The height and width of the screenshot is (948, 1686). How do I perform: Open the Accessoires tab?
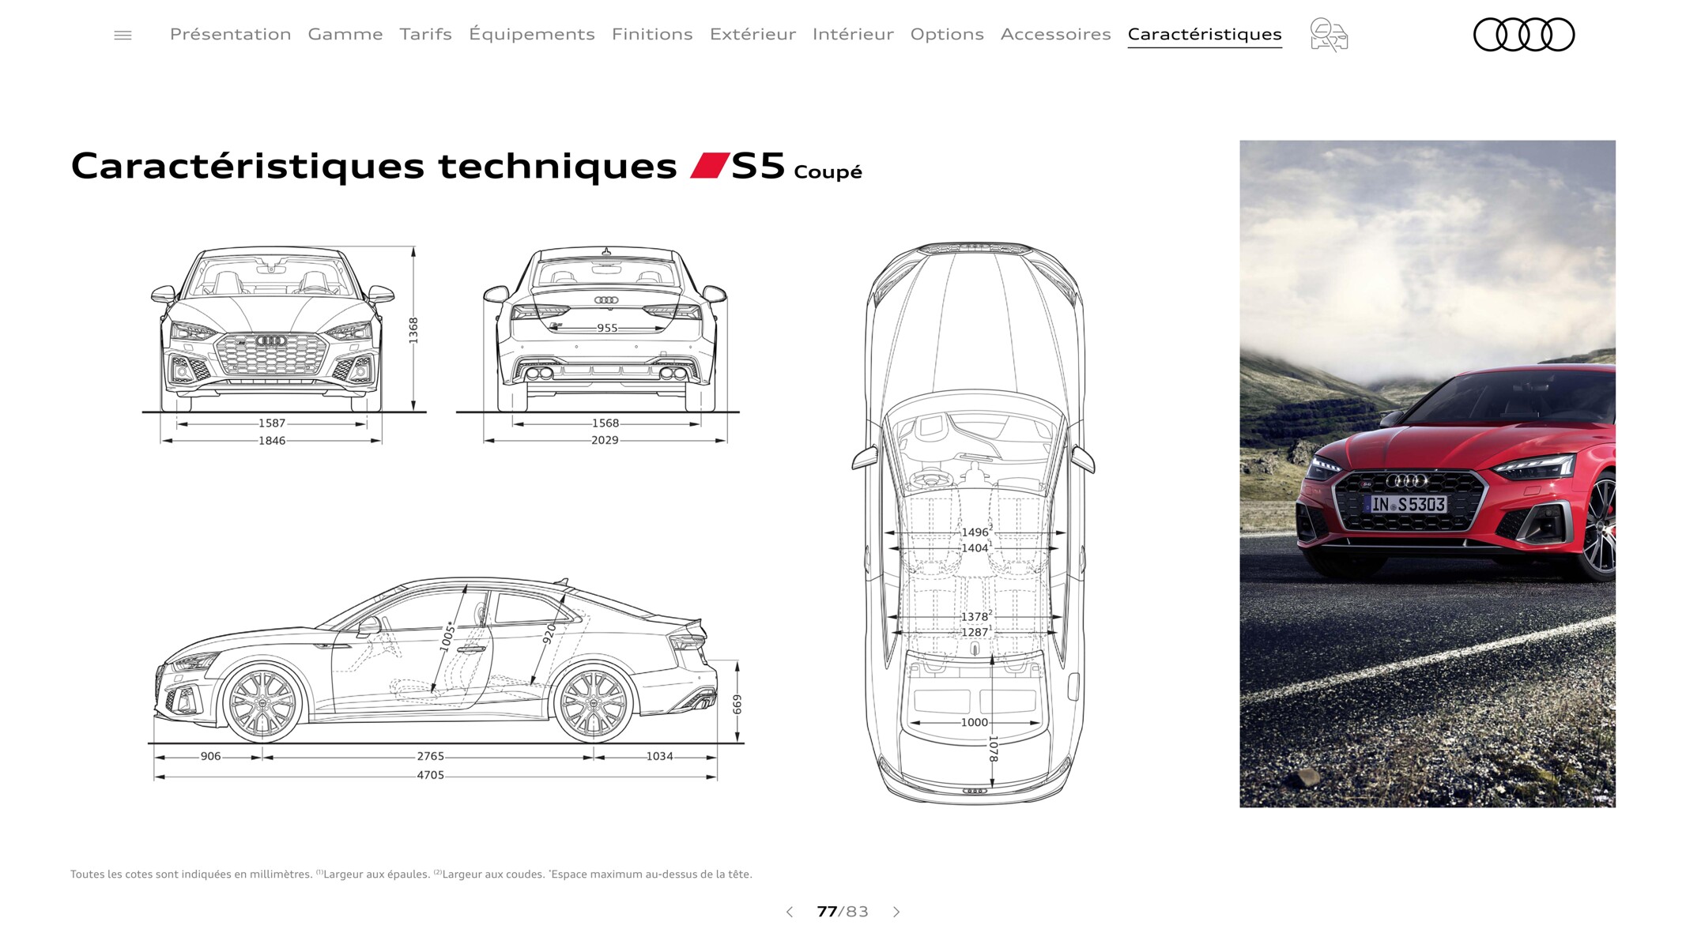(1055, 34)
